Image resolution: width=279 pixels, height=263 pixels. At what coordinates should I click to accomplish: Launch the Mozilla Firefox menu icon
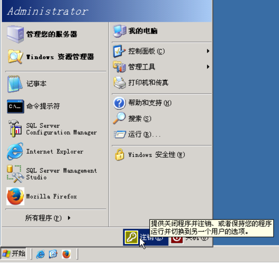pos(15,196)
